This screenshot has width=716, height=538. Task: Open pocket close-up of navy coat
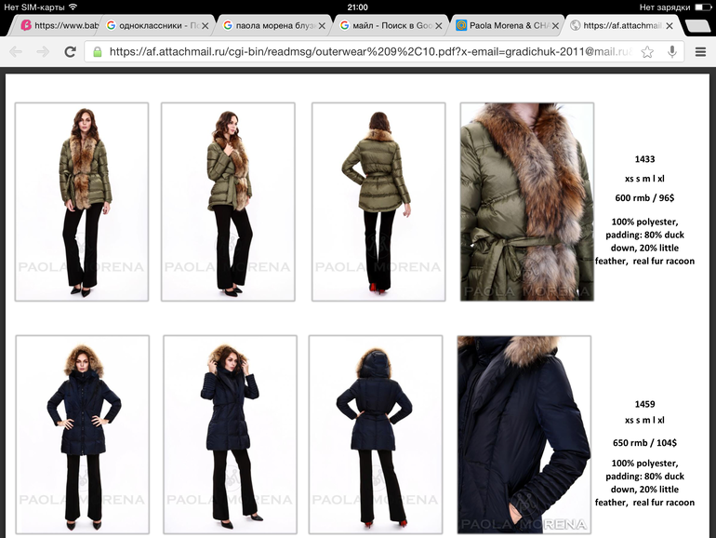tap(524, 434)
